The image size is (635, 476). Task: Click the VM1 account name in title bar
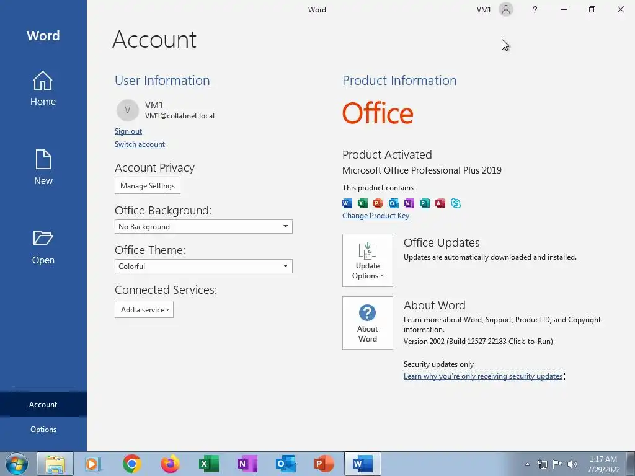coord(484,10)
